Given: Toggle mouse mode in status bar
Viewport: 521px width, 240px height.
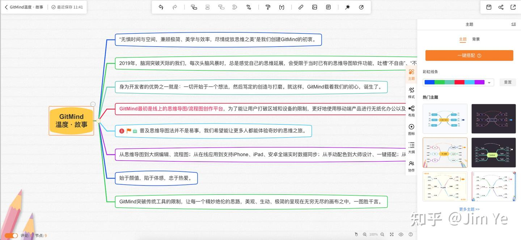Looking at the screenshot, I should [x=356, y=235].
